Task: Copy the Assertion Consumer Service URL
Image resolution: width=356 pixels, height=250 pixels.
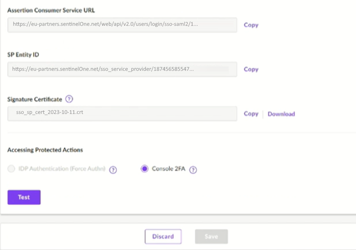Action: coord(251,25)
